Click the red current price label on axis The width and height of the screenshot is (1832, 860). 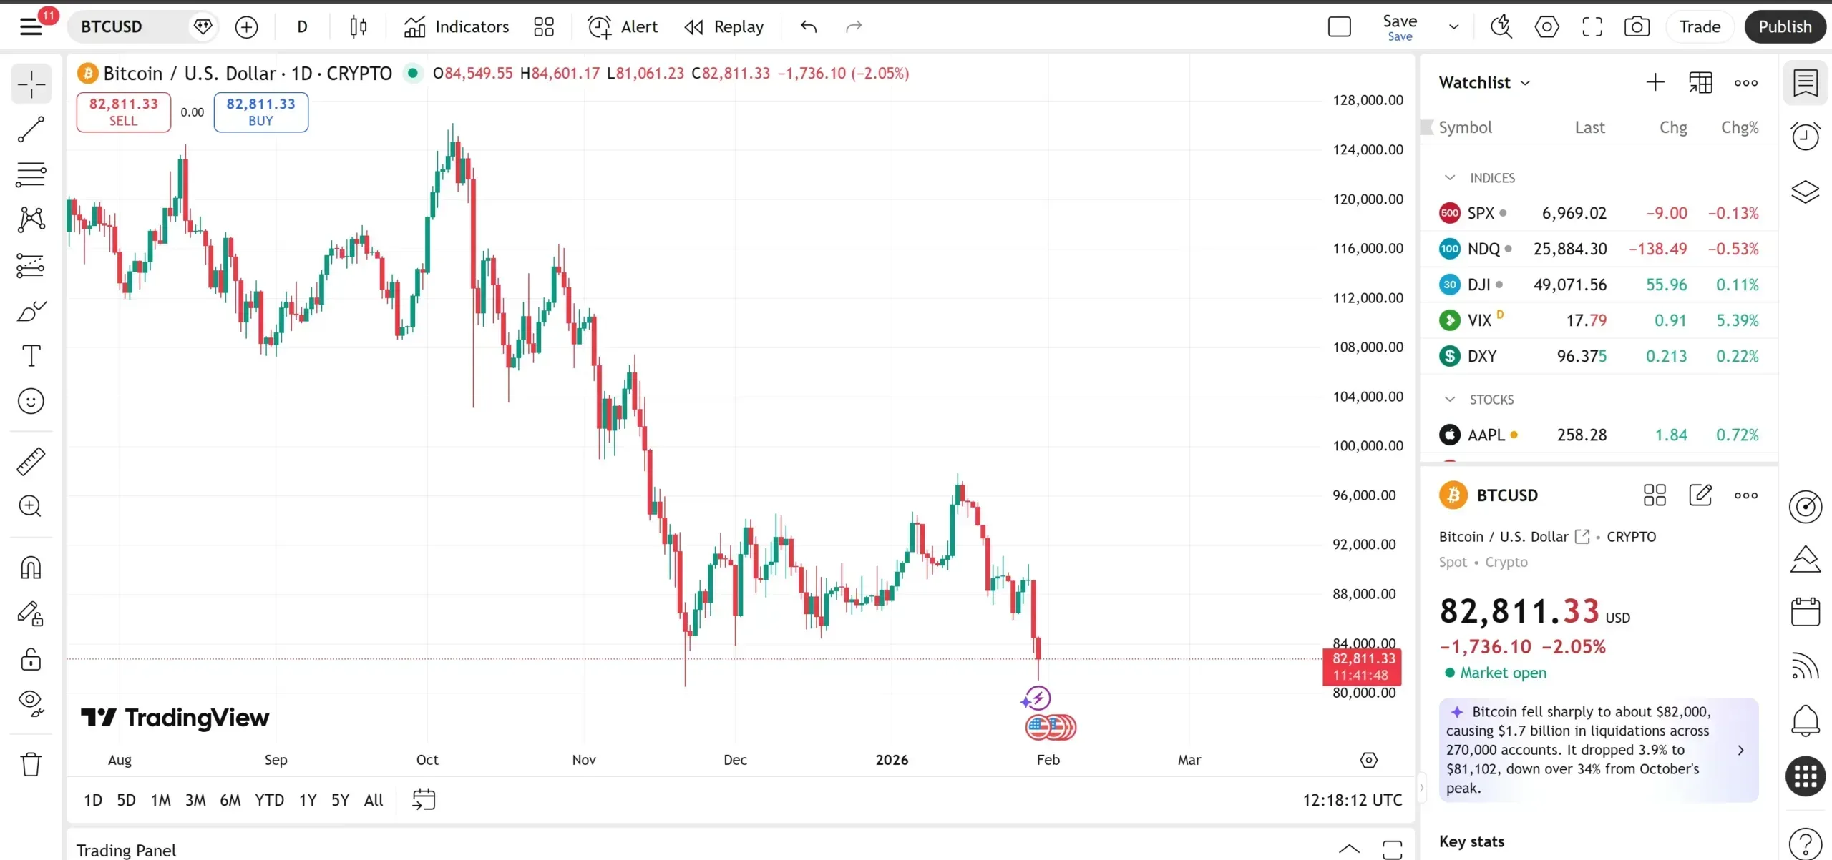(x=1363, y=666)
